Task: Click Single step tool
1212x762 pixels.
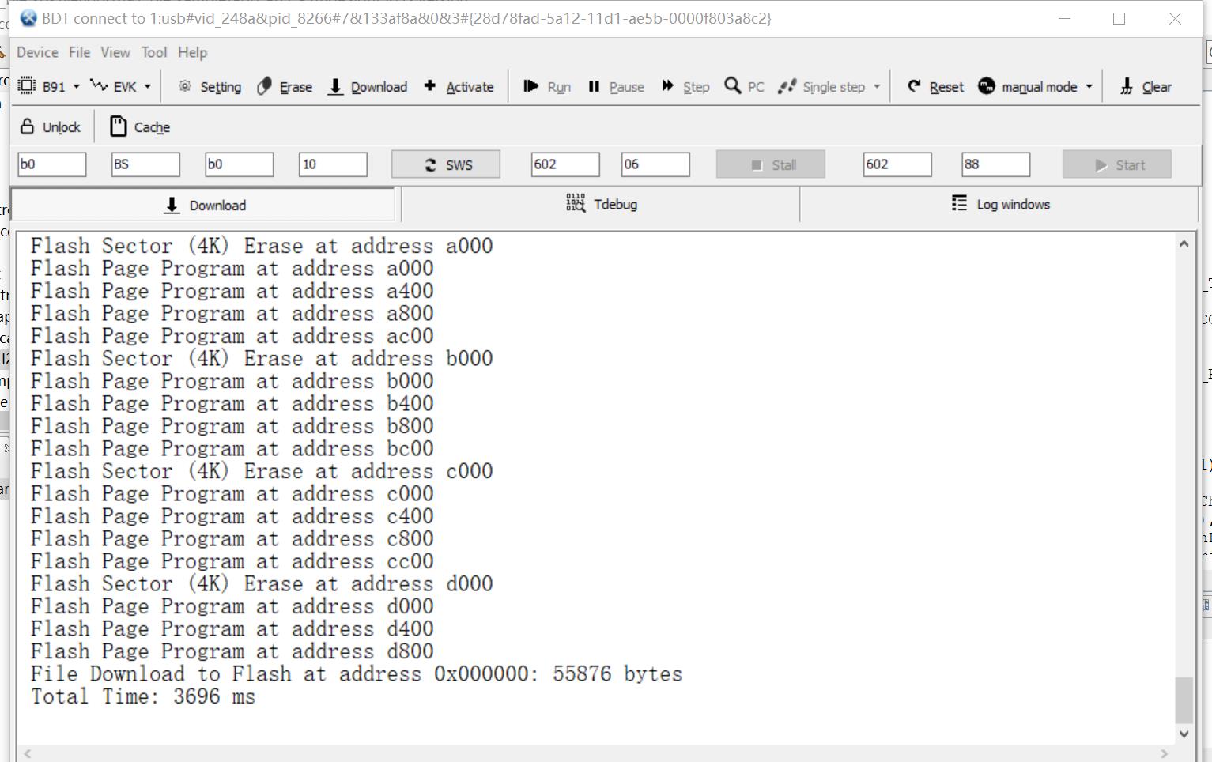Action: (x=822, y=86)
